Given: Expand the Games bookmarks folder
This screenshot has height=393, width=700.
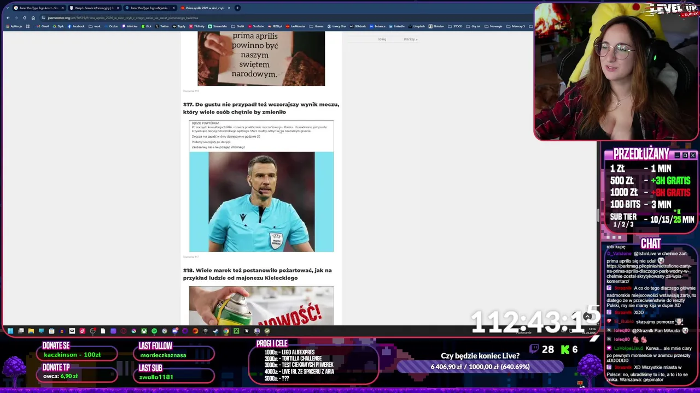Looking at the screenshot, I should pyautogui.click(x=316, y=26).
